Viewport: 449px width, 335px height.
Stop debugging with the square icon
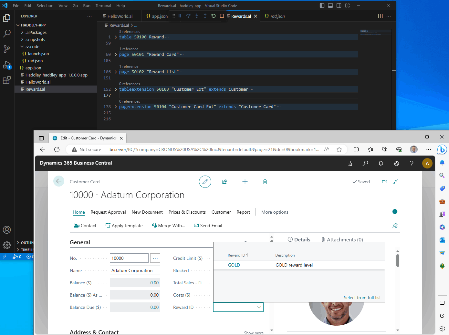point(222,16)
